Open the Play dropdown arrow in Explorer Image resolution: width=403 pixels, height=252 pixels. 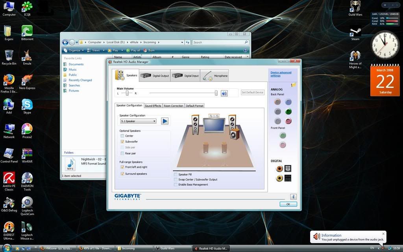[x=122, y=50]
